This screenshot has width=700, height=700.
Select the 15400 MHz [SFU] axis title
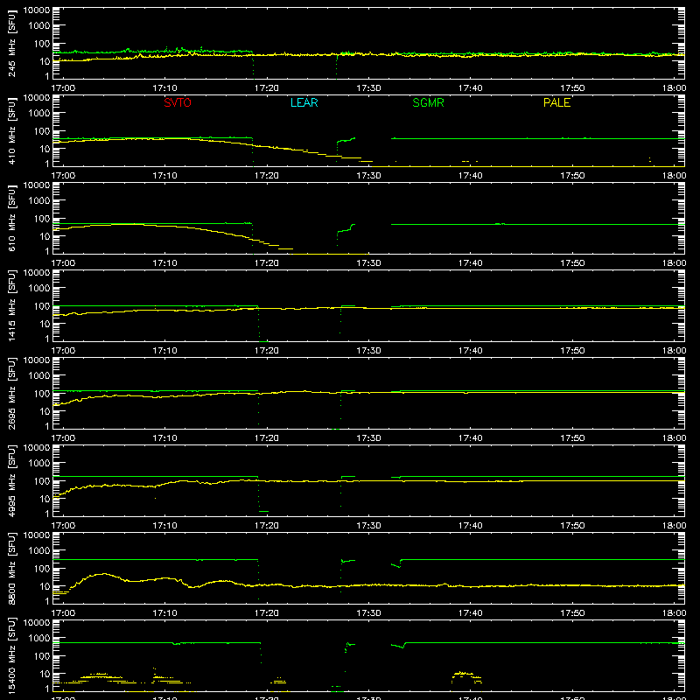(11, 655)
